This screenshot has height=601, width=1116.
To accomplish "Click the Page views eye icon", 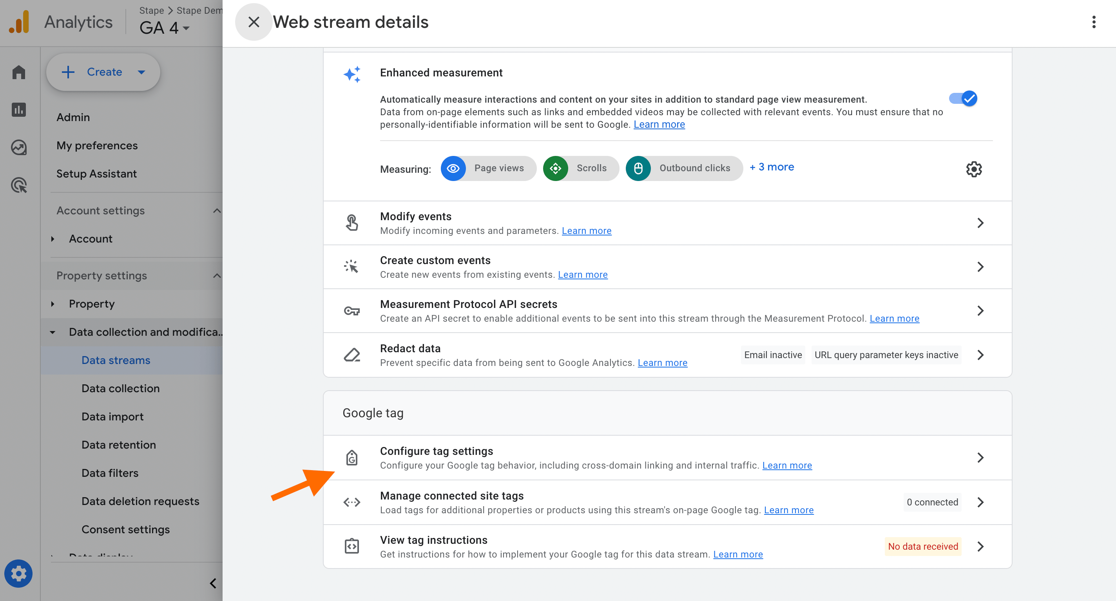I will [453, 168].
